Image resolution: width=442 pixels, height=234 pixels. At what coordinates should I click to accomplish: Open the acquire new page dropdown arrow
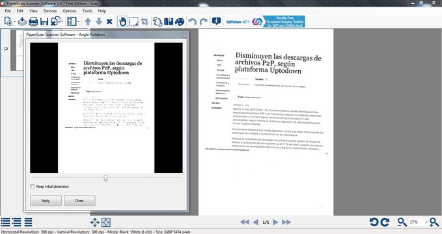pos(15,21)
